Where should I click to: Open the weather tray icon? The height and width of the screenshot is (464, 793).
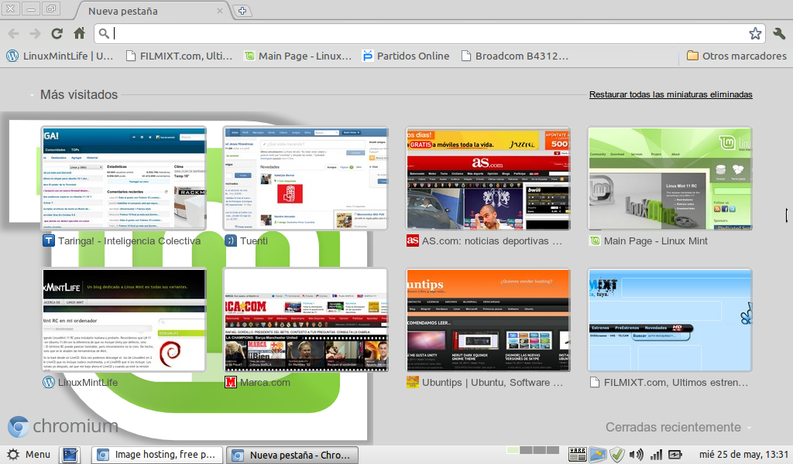tap(598, 455)
